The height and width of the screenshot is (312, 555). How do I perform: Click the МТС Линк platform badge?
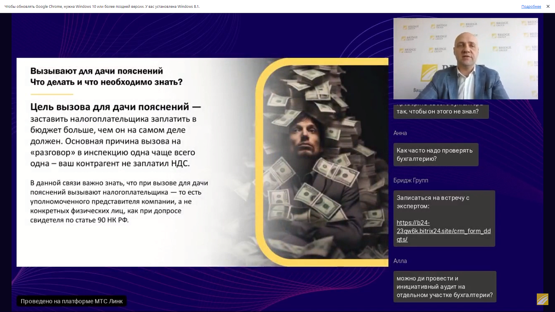71,301
